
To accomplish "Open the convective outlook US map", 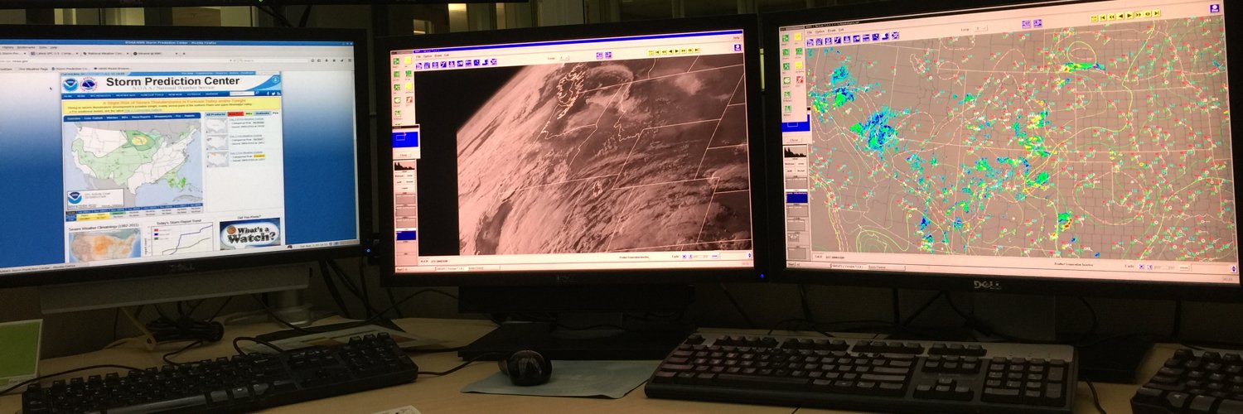I will tap(133, 162).
